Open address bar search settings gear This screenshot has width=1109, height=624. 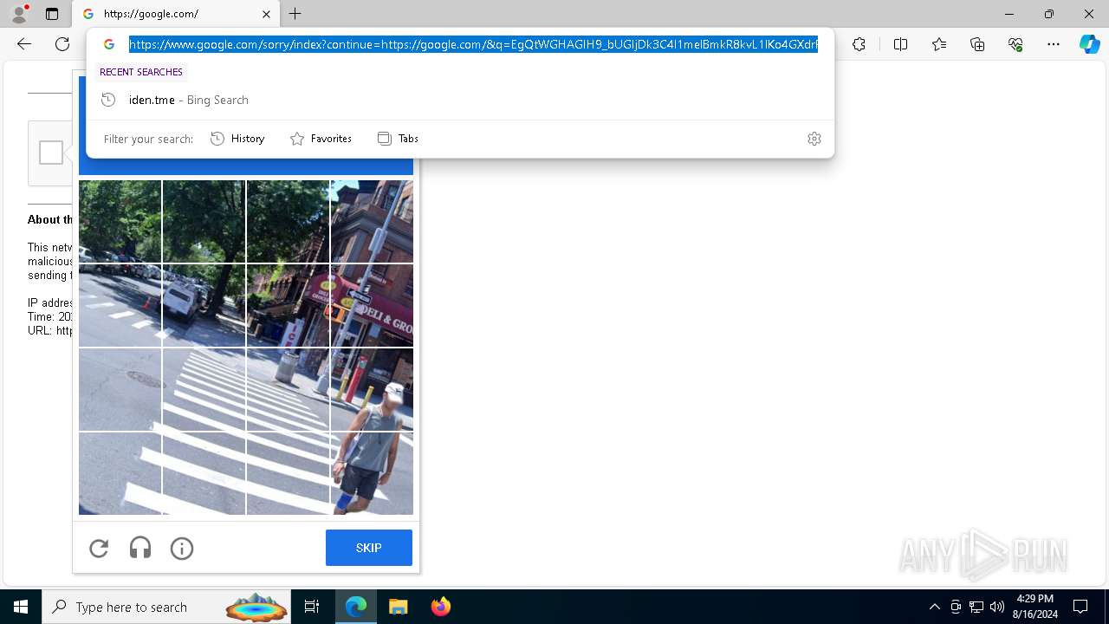tap(814, 139)
